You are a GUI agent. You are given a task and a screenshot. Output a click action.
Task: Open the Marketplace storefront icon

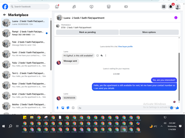[x=109, y=7]
